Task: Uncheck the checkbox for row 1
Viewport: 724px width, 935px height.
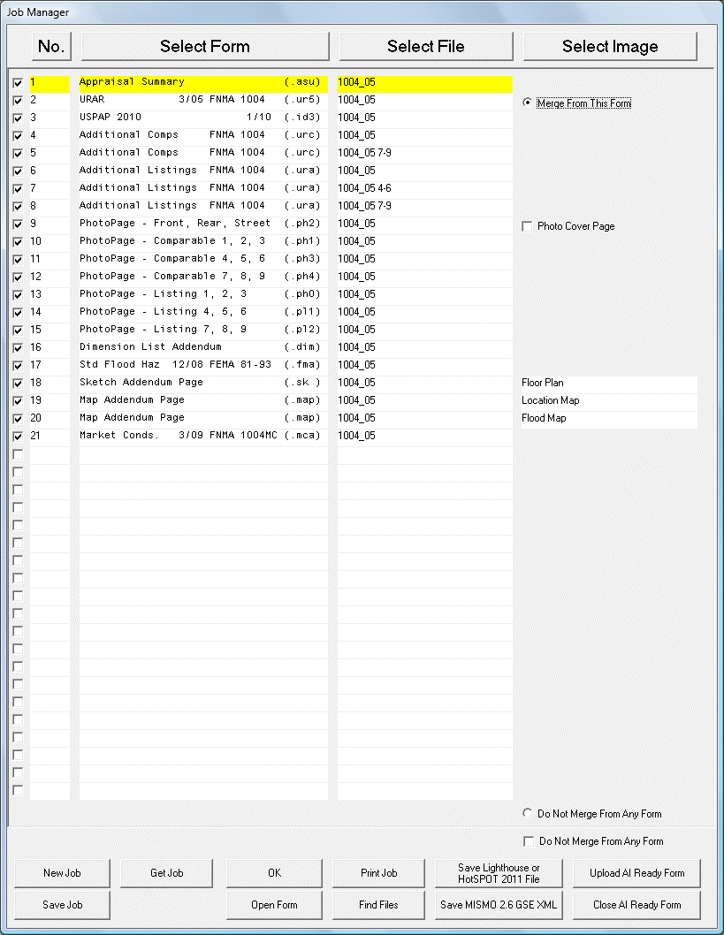Action: tap(18, 83)
